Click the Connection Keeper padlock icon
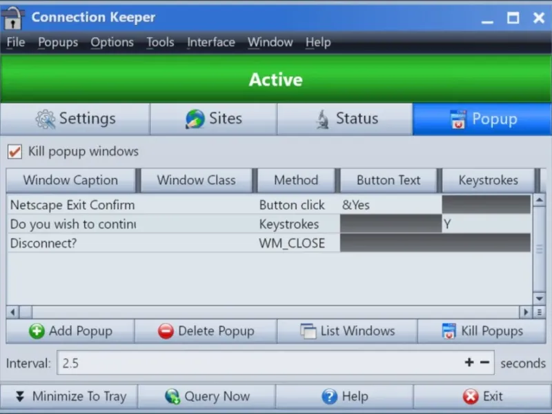This screenshot has width=552, height=414. (13, 18)
